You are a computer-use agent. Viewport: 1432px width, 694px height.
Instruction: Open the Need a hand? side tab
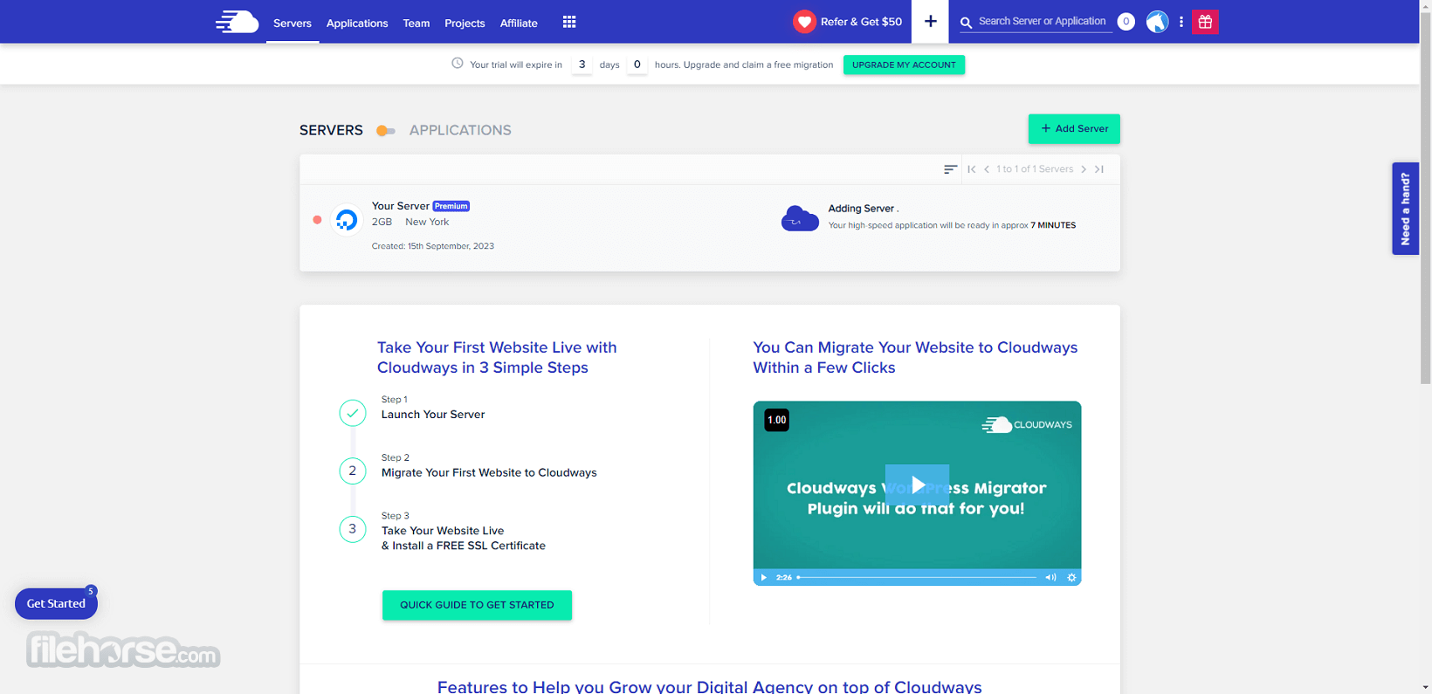tap(1405, 209)
